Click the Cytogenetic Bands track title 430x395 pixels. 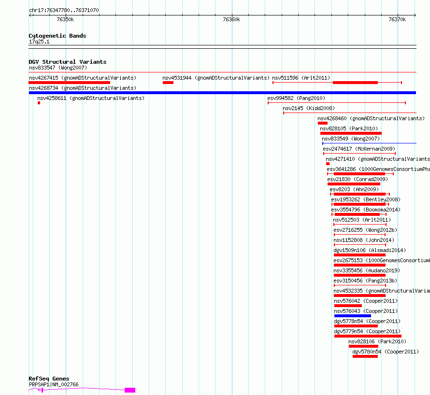pyautogui.click(x=57, y=36)
